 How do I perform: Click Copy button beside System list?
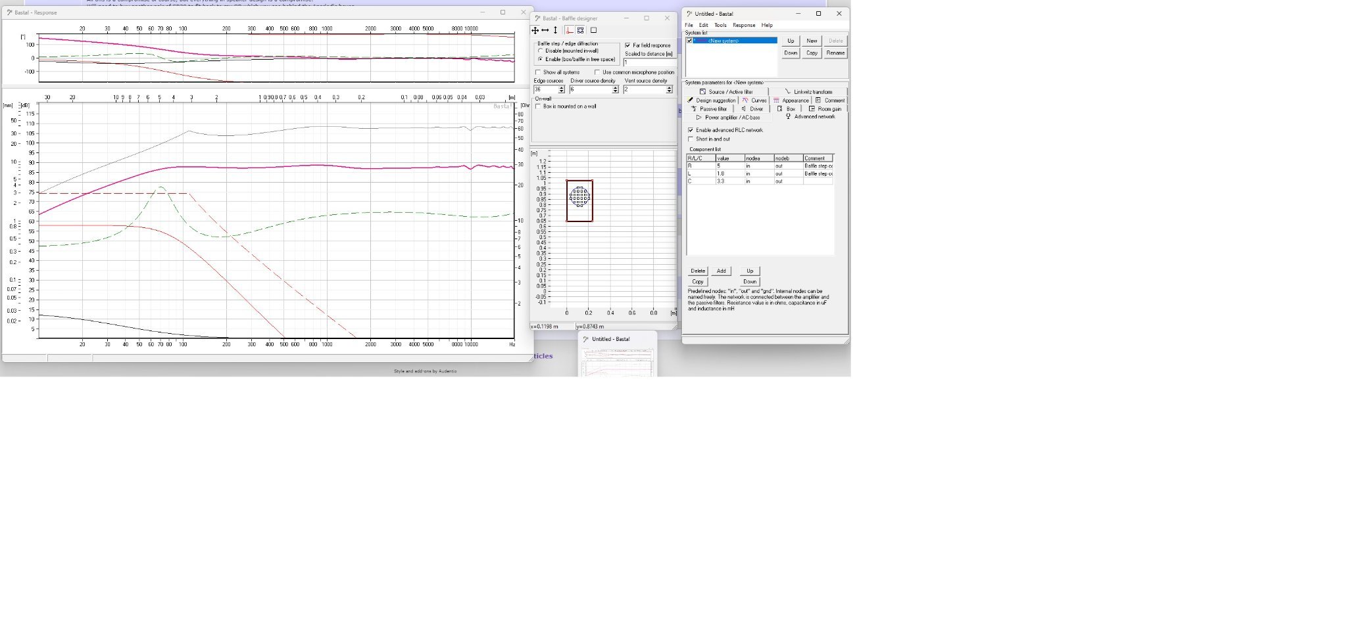point(812,53)
